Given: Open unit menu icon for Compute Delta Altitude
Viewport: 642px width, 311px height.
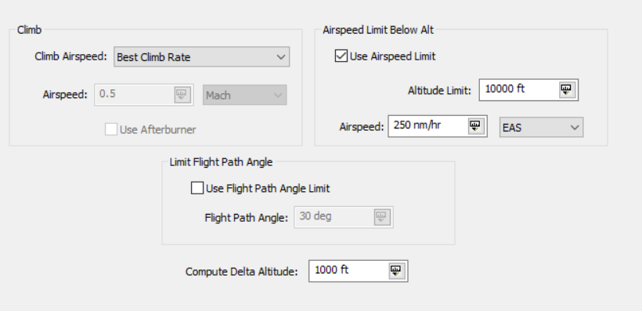Looking at the screenshot, I should 395,270.
